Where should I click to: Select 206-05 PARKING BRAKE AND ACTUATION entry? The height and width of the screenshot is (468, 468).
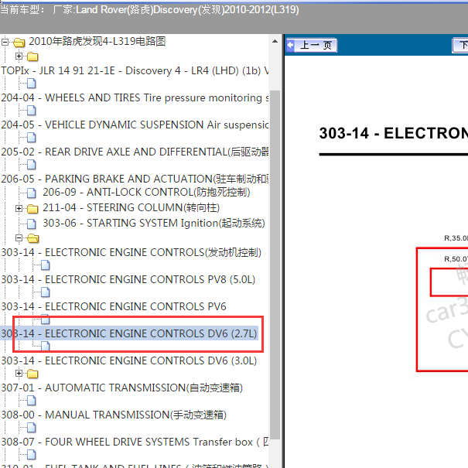pyautogui.click(x=135, y=179)
